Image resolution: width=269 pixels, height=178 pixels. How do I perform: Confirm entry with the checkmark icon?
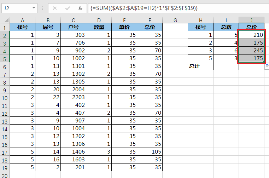coord(68,8)
